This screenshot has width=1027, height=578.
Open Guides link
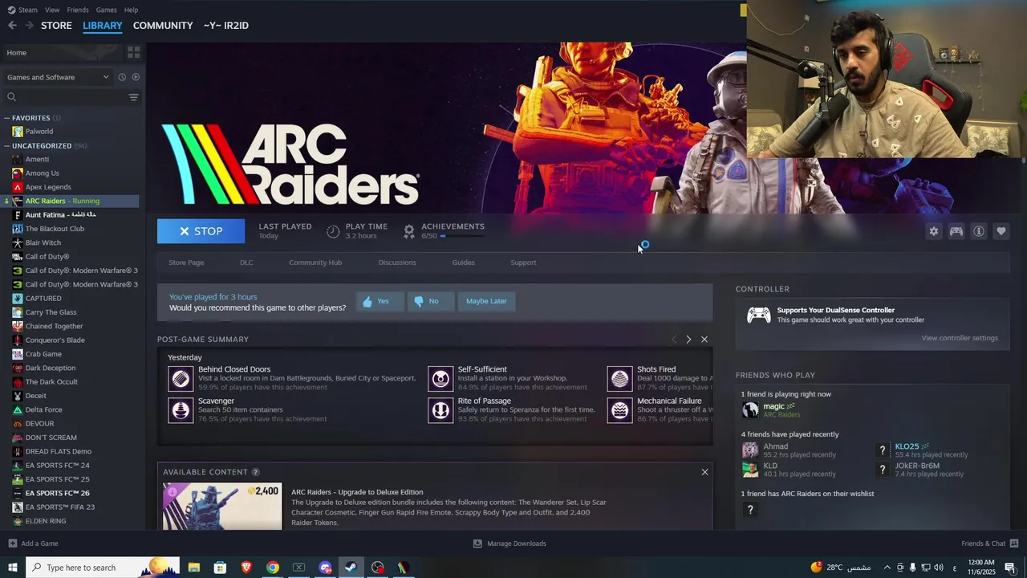(463, 263)
